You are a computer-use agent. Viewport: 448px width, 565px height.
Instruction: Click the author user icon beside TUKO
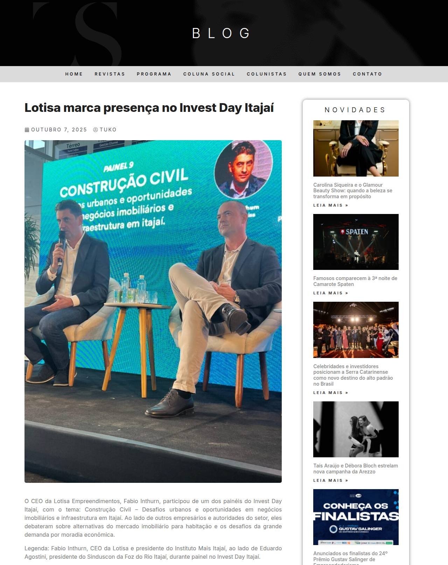tap(96, 130)
